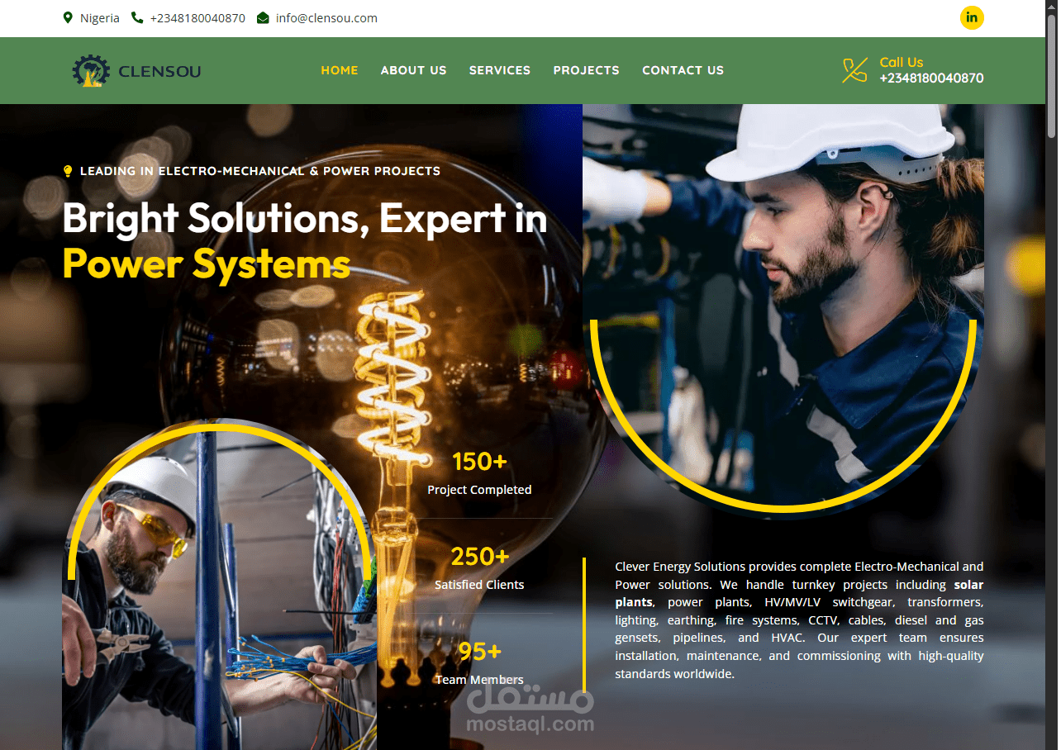Click the Call Us number in the header

click(931, 78)
